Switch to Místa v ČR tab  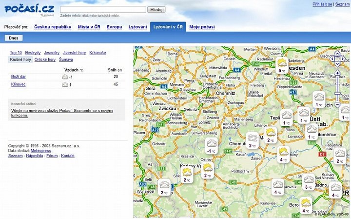click(89, 27)
